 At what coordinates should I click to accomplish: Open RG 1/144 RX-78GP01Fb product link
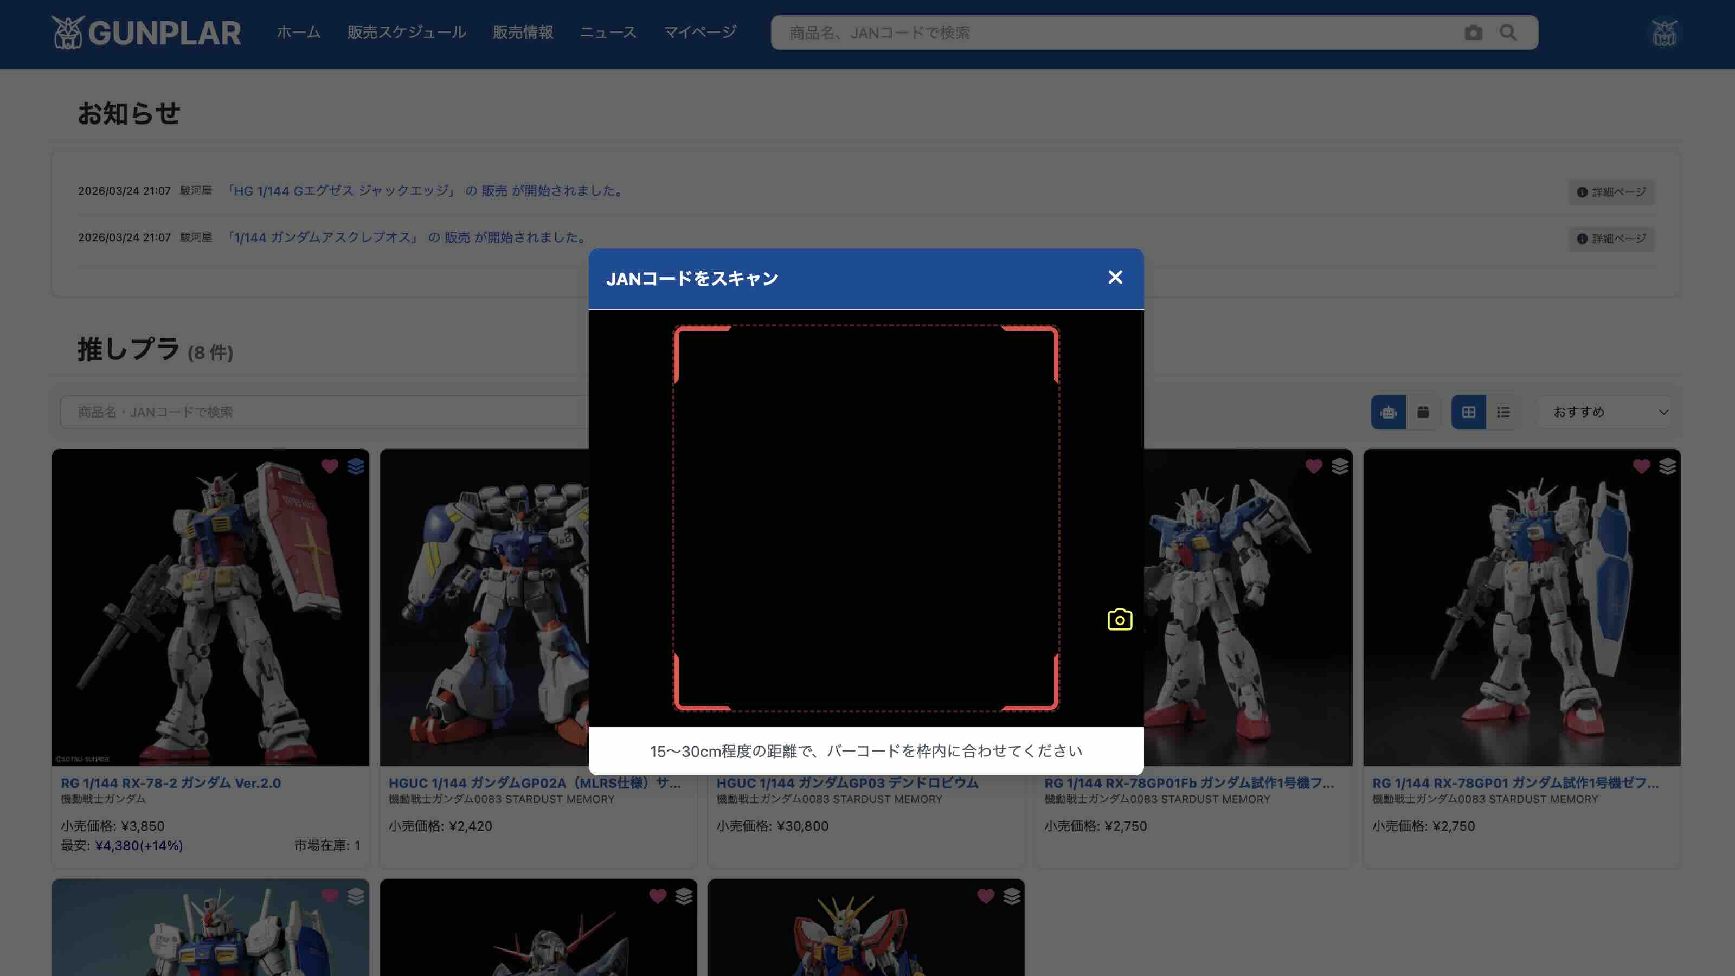(x=1189, y=782)
